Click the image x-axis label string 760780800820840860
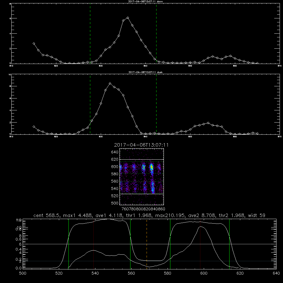283x283 pixels. pos(143,209)
